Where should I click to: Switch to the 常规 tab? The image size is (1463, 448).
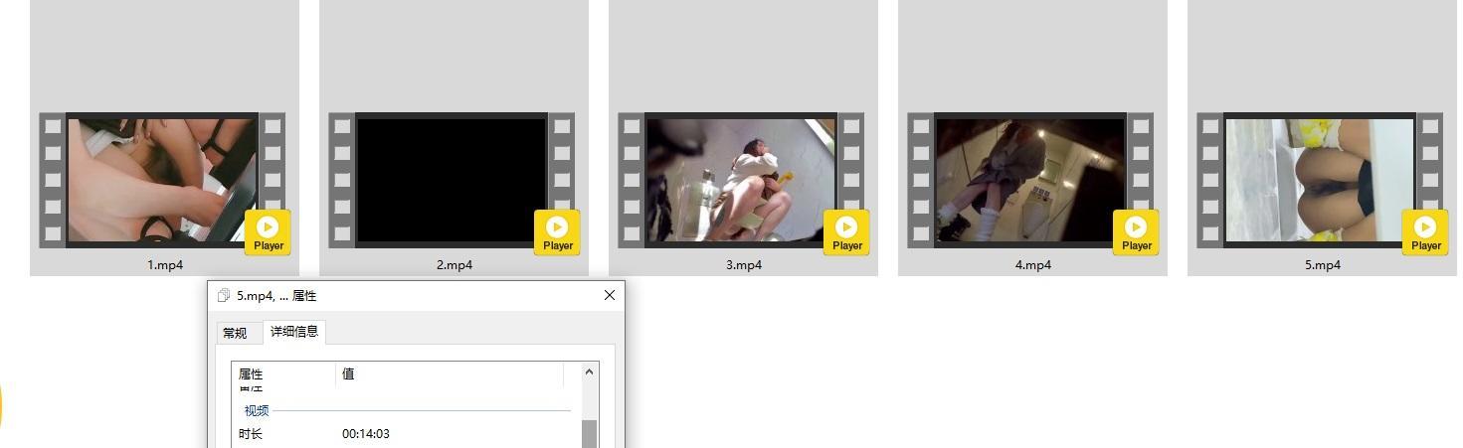coord(235,333)
